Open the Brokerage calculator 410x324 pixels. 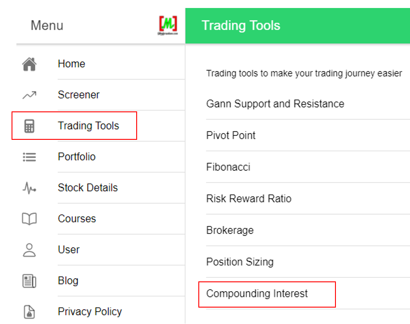[x=230, y=230]
